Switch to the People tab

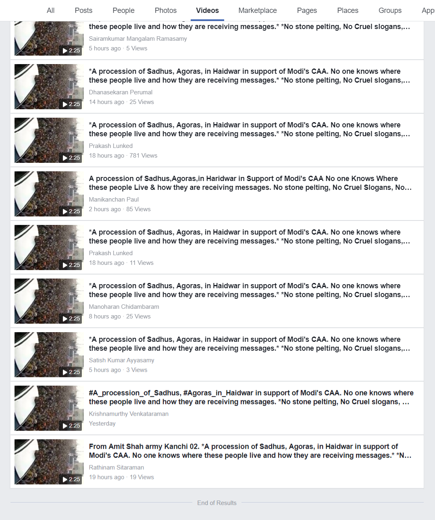[123, 10]
